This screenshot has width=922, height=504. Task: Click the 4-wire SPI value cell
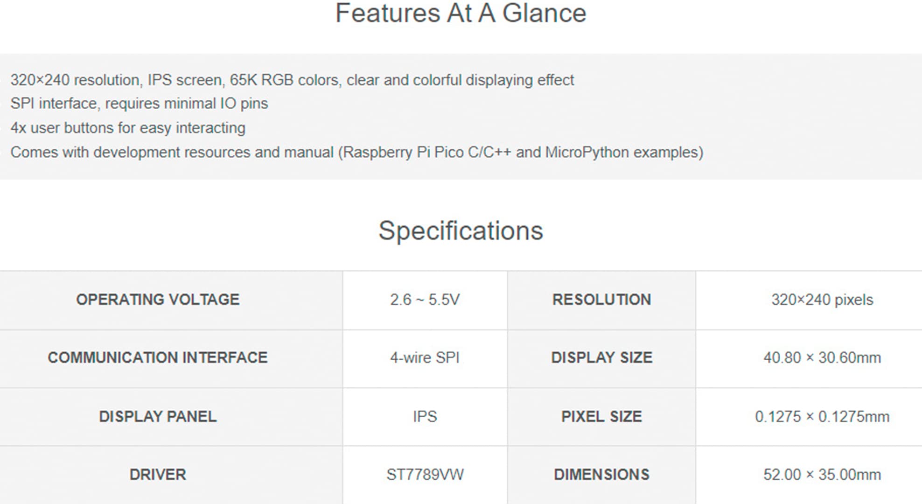tap(425, 358)
